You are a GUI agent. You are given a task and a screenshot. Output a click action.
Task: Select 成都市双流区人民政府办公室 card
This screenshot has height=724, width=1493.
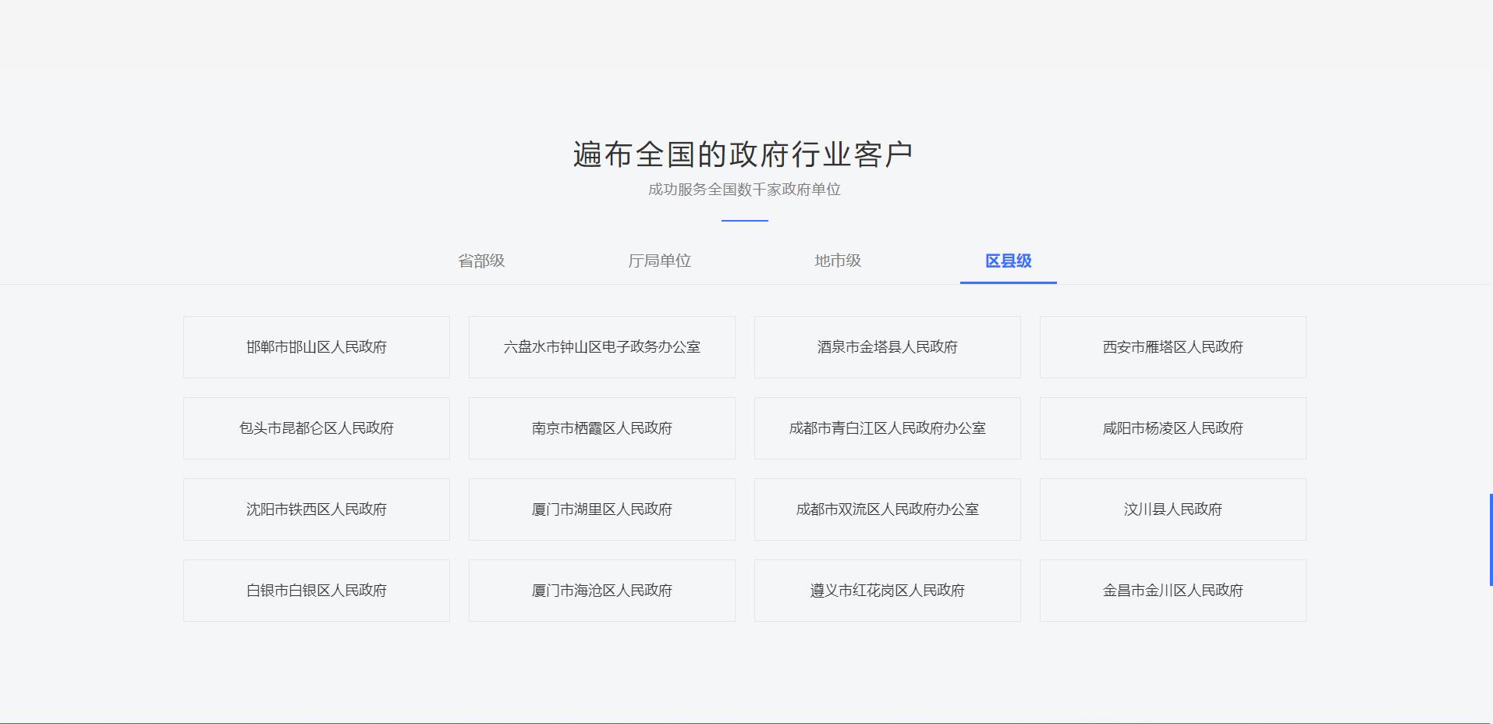click(887, 509)
